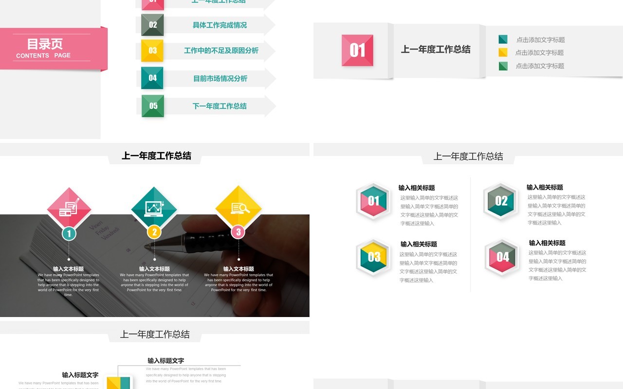Image resolution: width=623 pixels, height=389 pixels.
Task: Click CONTENTS PAGE subtitle on pink ribbon
Action: 43,55
